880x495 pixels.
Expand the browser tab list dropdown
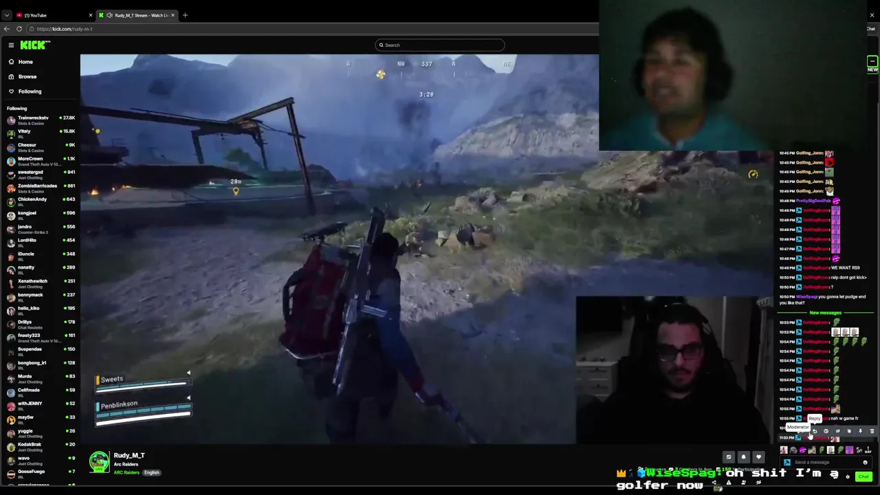pos(7,15)
